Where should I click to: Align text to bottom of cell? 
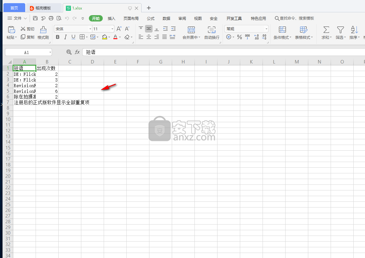click(157, 29)
